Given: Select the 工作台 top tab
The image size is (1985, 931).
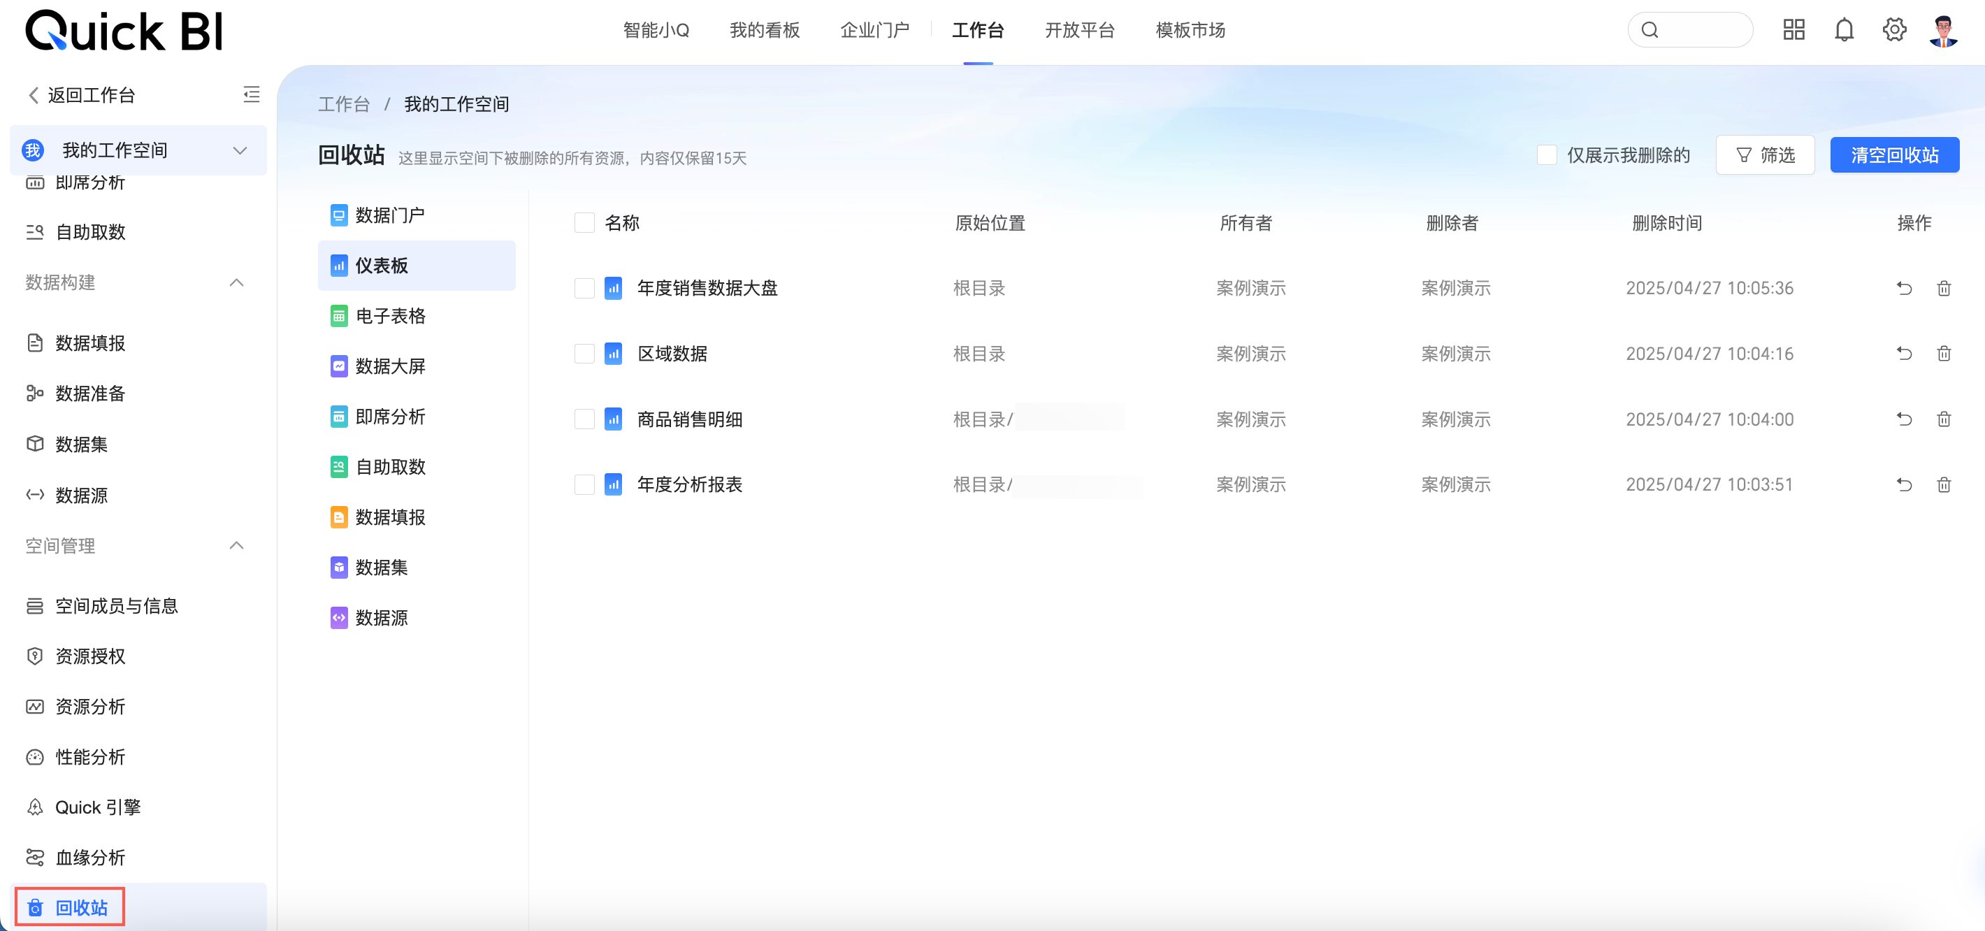Looking at the screenshot, I should (978, 30).
